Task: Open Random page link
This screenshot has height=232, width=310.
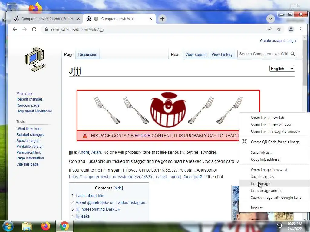Action: tap(28, 105)
